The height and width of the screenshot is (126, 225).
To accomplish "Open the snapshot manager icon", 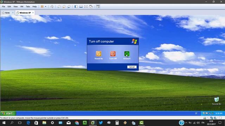I will (69, 7).
